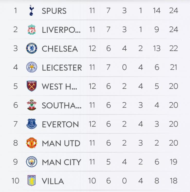
Task: Click the Chelsea club badge
Action: (x=32, y=48)
